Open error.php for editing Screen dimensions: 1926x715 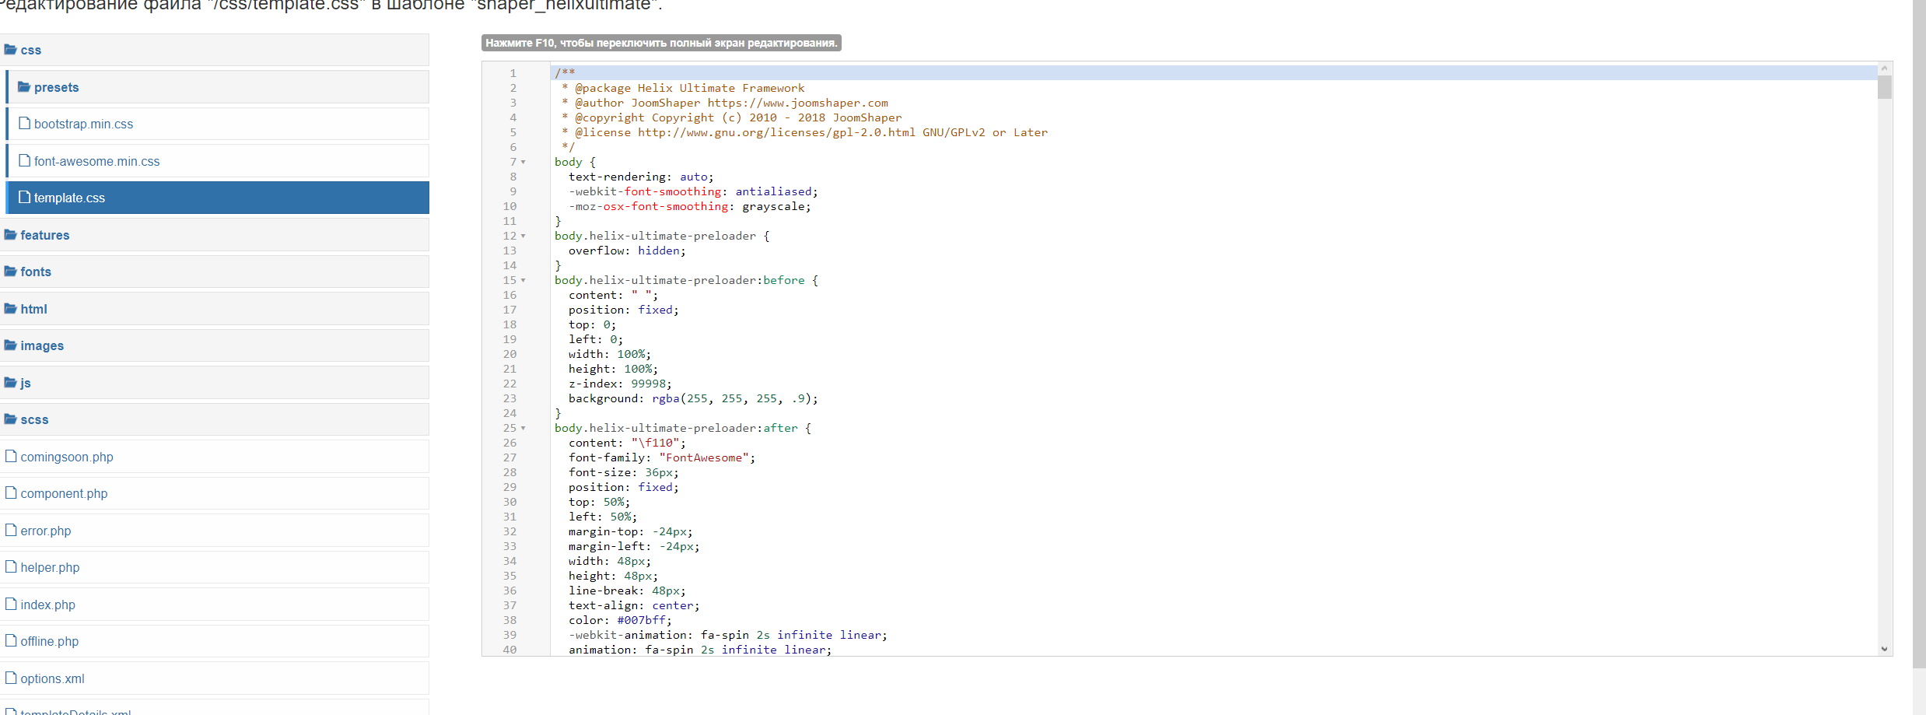[214, 531]
